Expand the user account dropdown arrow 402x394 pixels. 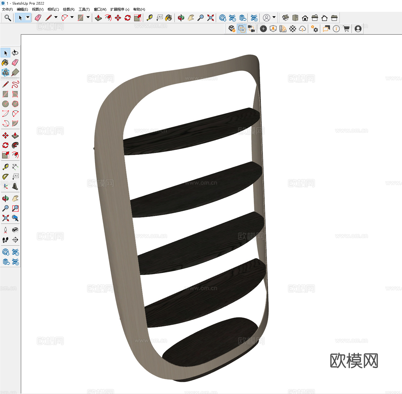(274, 18)
